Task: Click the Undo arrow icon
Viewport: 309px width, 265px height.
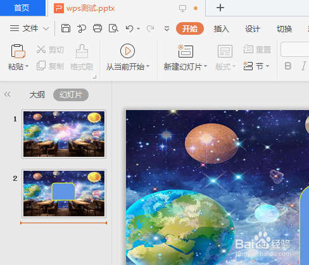Action: click(x=129, y=28)
